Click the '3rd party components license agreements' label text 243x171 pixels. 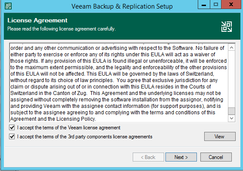(110, 137)
